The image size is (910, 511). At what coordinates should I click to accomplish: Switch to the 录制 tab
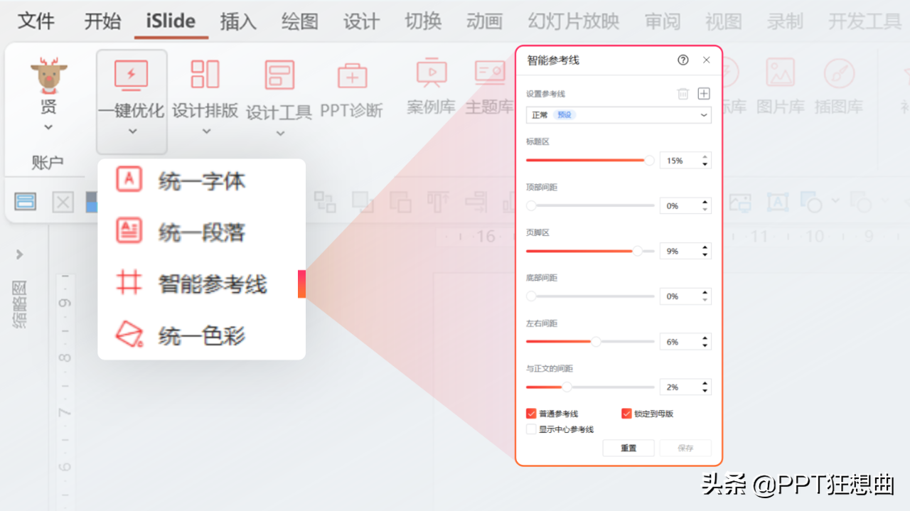tap(786, 21)
